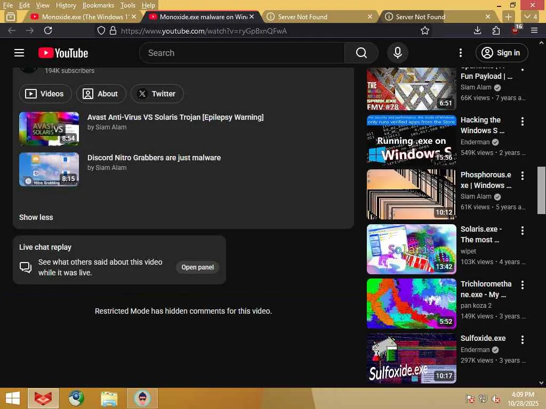The height and width of the screenshot is (409, 546).
Task: Open Discord Nitro Grabbers are just malware
Action: point(154,158)
